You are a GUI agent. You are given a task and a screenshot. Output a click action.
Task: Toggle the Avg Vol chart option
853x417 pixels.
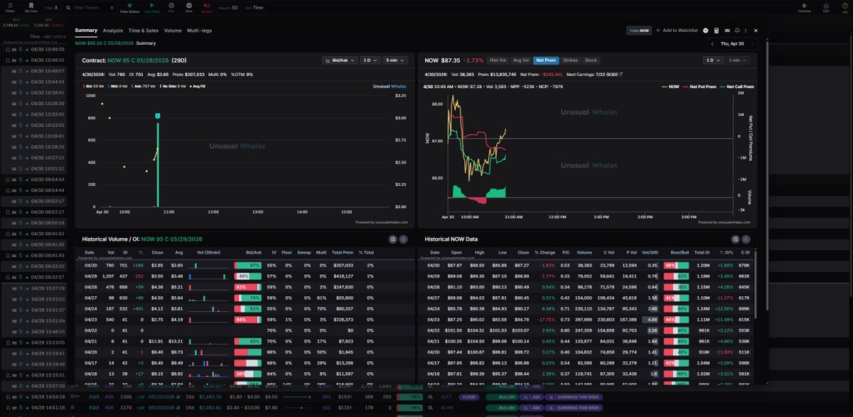pyautogui.click(x=520, y=60)
